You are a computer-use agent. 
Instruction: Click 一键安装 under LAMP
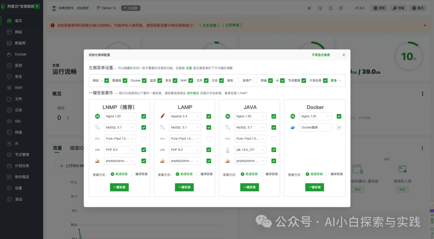point(184,187)
